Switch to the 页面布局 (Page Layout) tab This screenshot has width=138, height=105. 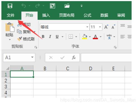point(67,15)
